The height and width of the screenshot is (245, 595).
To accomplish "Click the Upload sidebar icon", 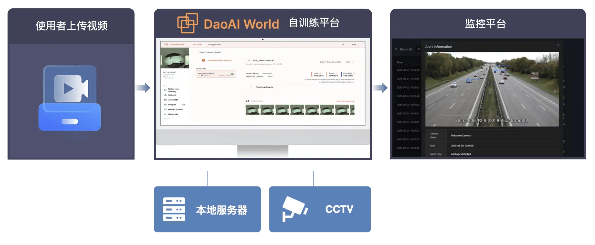I will [165, 95].
